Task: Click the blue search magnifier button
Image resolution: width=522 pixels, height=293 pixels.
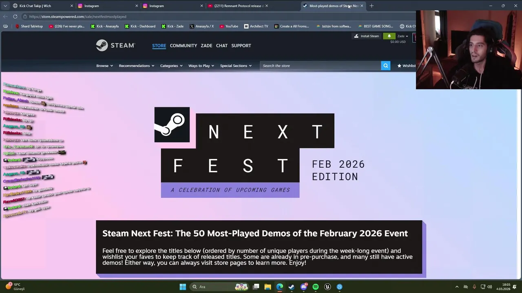Action: tap(385, 66)
